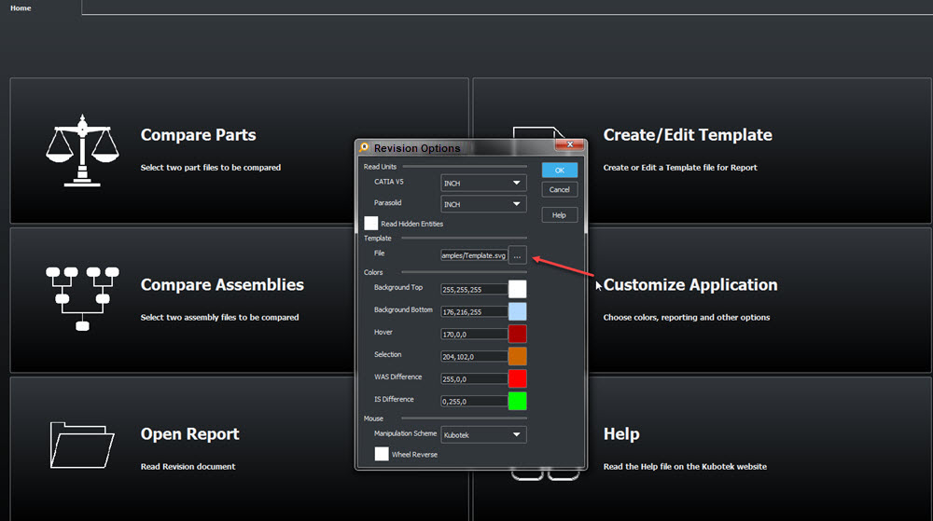Click the Cancel button in dialog
The image size is (933, 521).
point(559,190)
